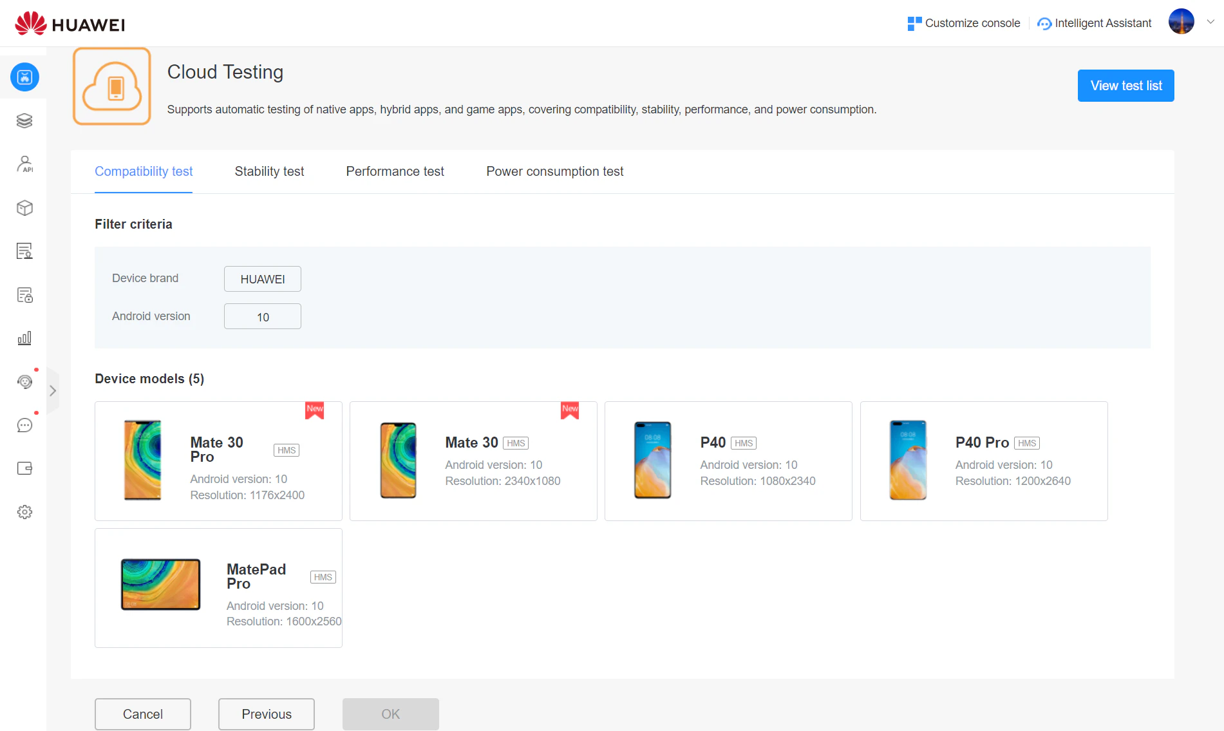Screen dimensions: 1224x731
Task: Select the MatePad Pro device card
Action: (218, 588)
